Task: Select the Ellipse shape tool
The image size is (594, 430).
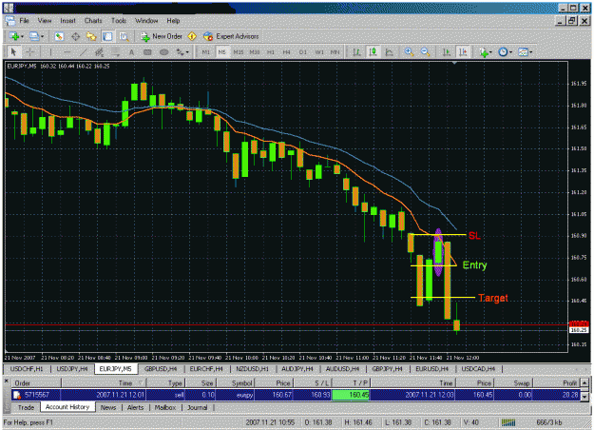Action: click(x=164, y=52)
